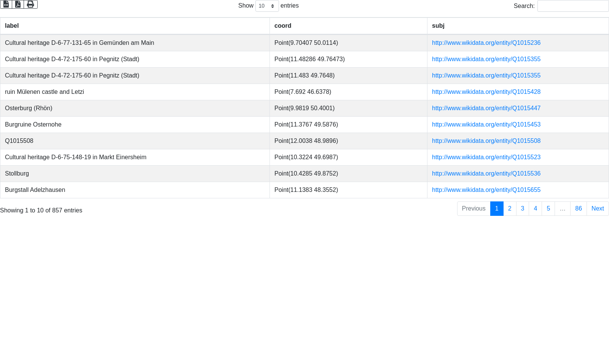Image resolution: width=609 pixels, height=342 pixels.
Task: Open the Wikidata link for Q1015236
Action: [x=486, y=43]
